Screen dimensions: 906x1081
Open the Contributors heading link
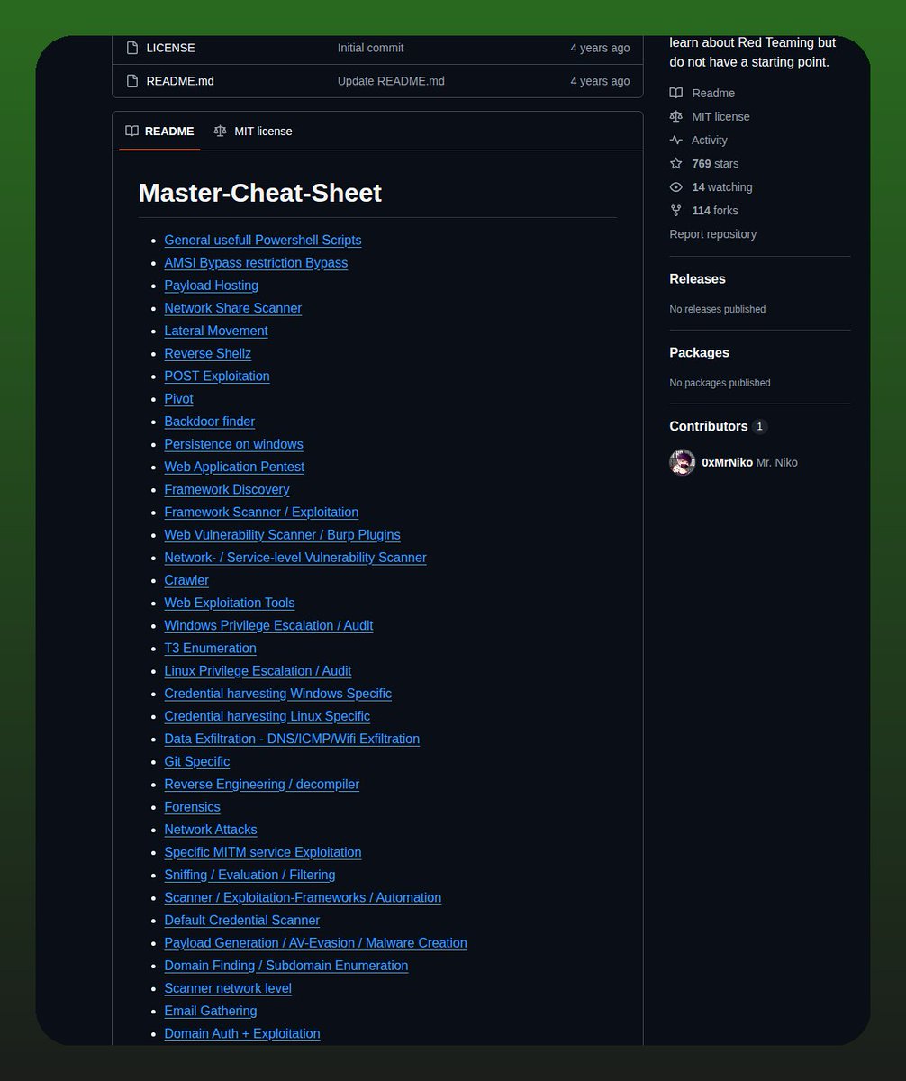pos(709,426)
